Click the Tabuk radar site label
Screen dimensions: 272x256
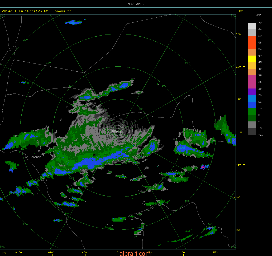pyautogui.click(x=118, y=132)
